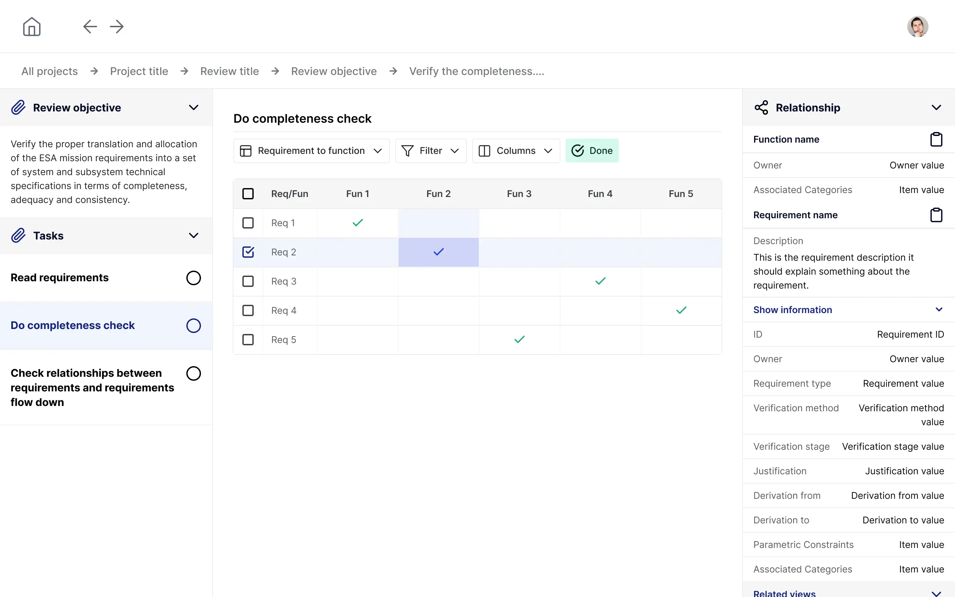Click the Requirement to function table icon
The width and height of the screenshot is (955, 597).
point(245,151)
